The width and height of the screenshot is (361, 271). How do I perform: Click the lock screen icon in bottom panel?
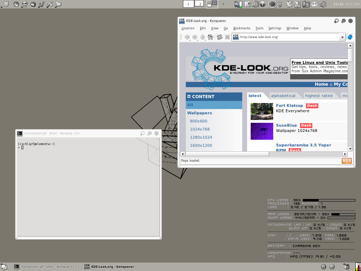324,267
